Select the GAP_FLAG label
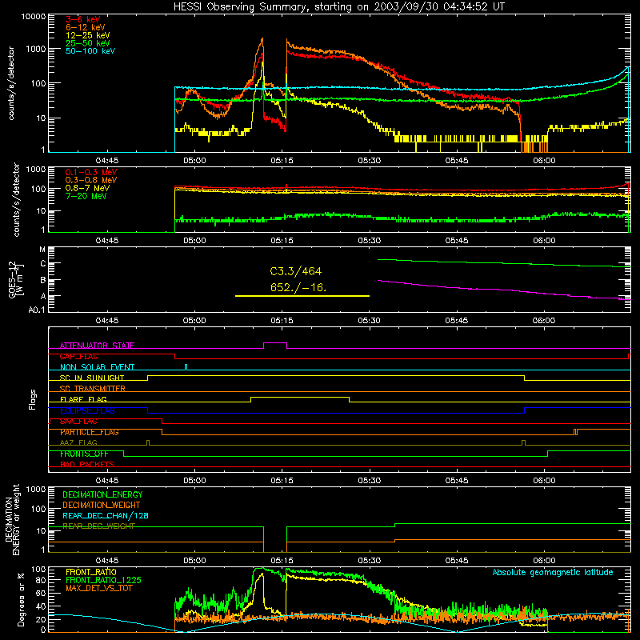Image resolution: width=640 pixels, height=640 pixels. tap(78, 356)
